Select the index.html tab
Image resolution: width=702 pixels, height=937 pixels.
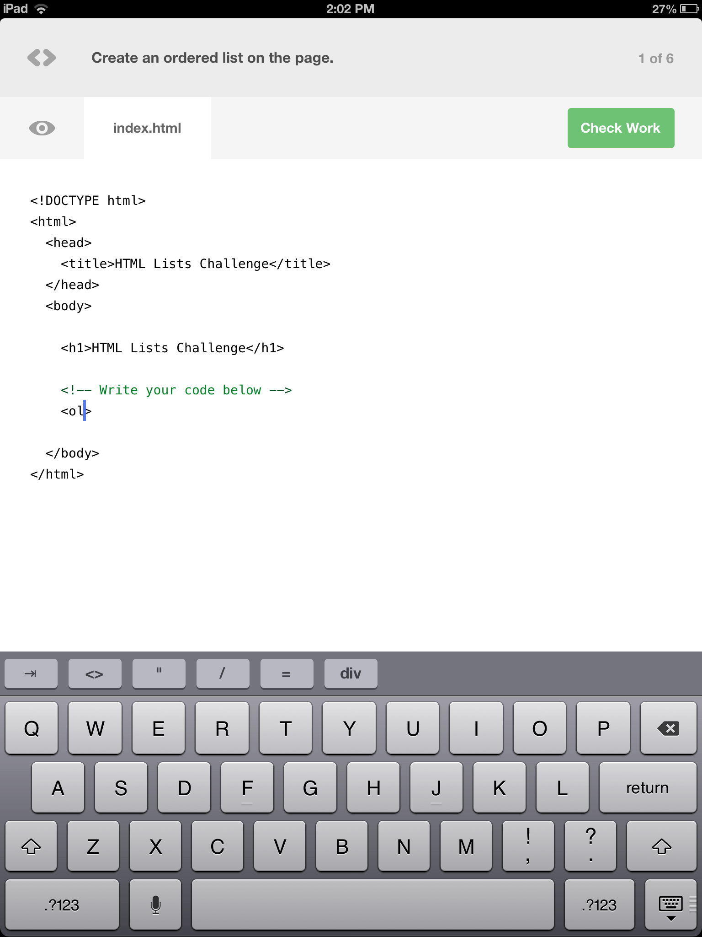coord(147,128)
